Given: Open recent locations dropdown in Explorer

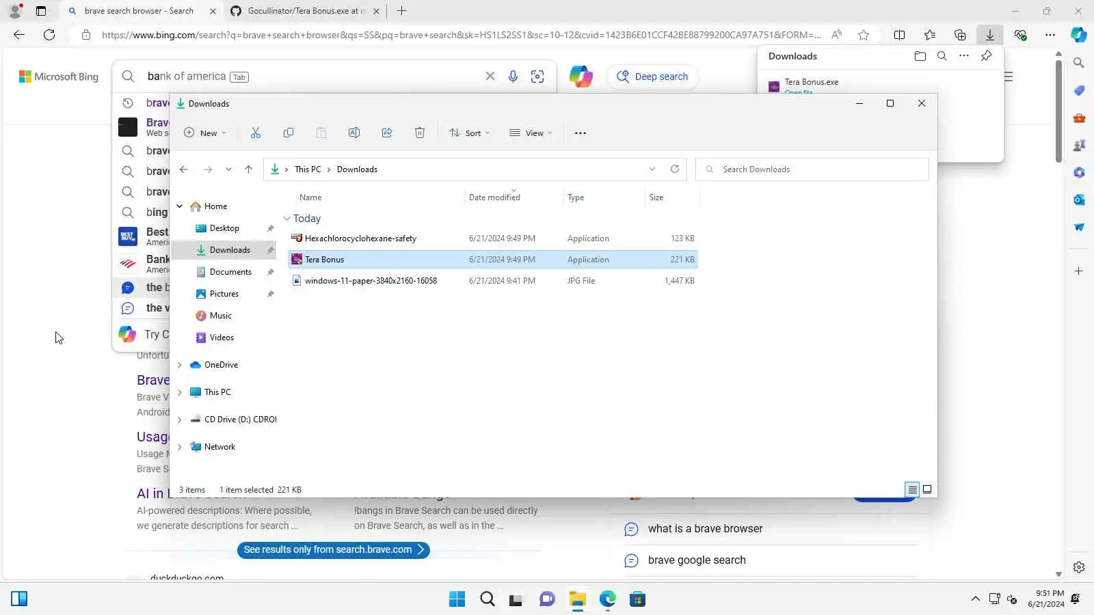Looking at the screenshot, I should pos(228,169).
